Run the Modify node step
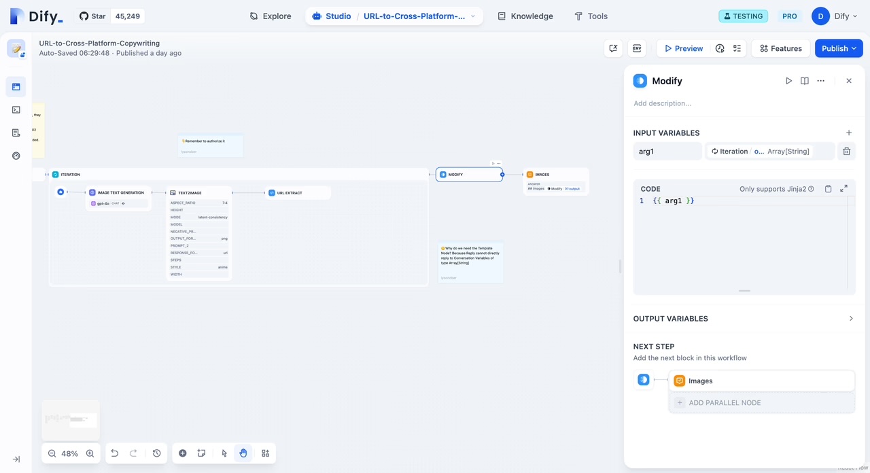Screen dimensions: 870x473 pos(788,81)
